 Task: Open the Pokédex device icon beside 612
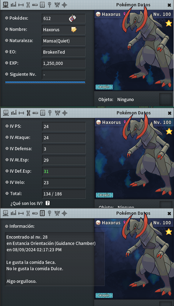pyautogui.click(x=72, y=18)
